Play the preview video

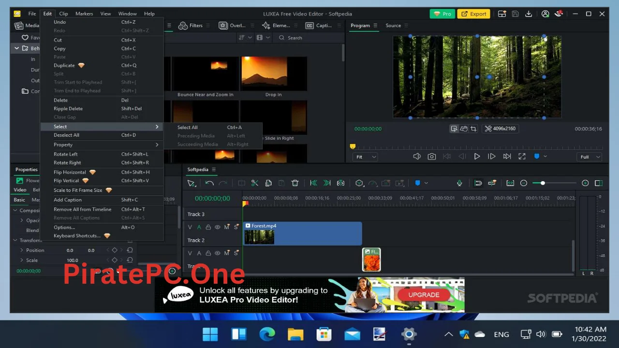477,157
